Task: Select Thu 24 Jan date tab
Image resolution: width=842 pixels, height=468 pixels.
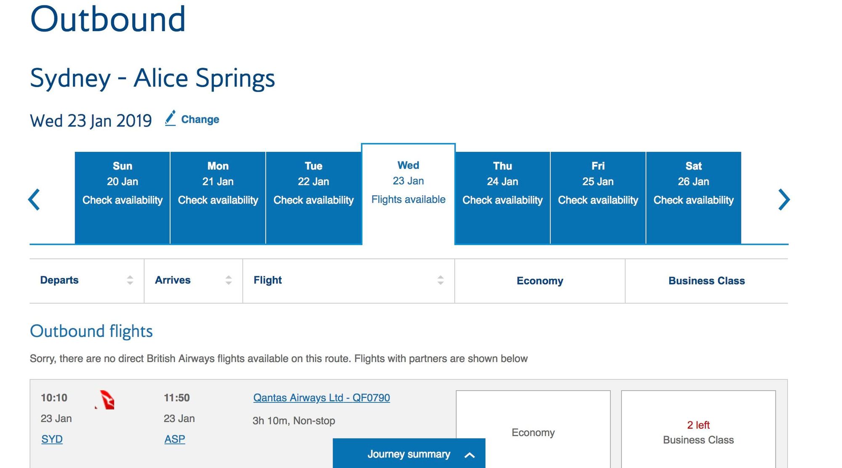Action: point(503,198)
